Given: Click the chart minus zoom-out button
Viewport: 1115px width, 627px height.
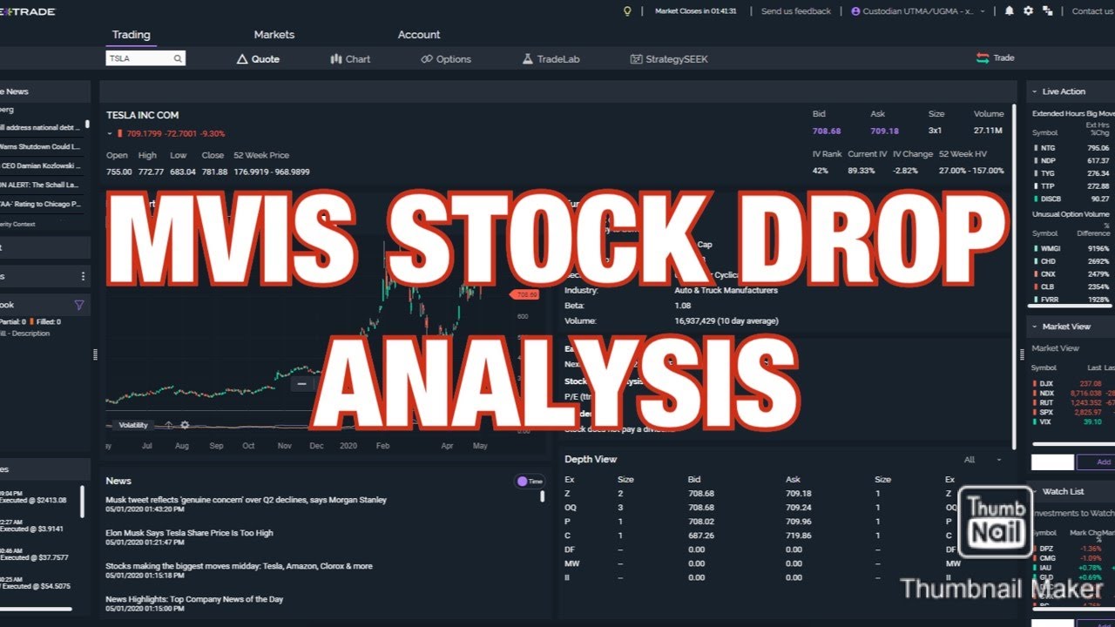Looking at the screenshot, I should click(x=302, y=383).
